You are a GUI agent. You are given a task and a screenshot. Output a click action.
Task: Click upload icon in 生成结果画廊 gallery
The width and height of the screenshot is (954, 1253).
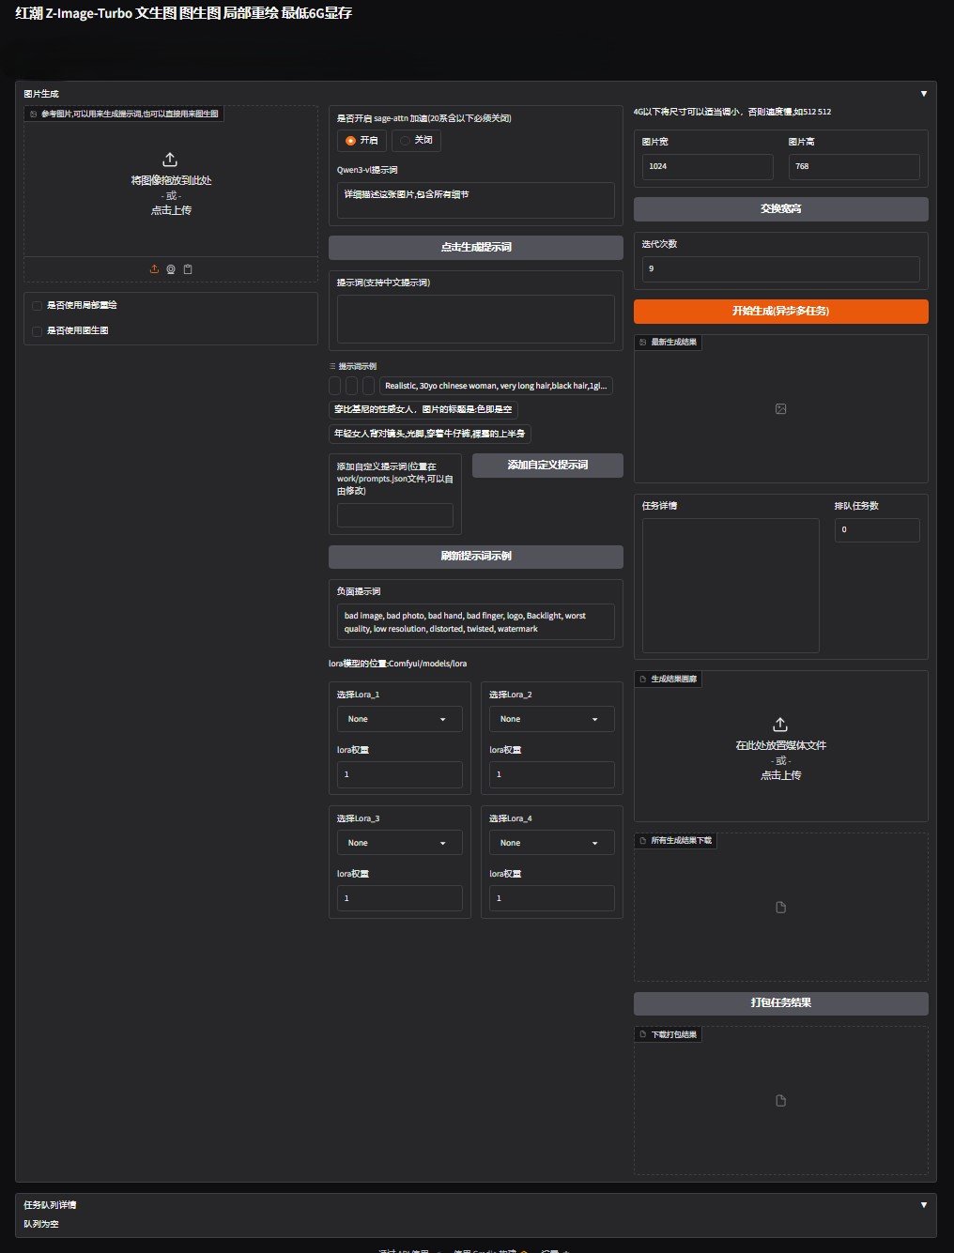coord(780,726)
